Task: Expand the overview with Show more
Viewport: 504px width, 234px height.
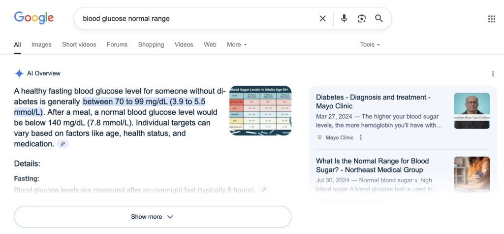Action: pyautogui.click(x=153, y=217)
